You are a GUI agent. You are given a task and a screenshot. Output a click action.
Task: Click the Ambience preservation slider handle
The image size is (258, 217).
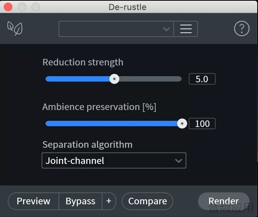click(x=182, y=124)
